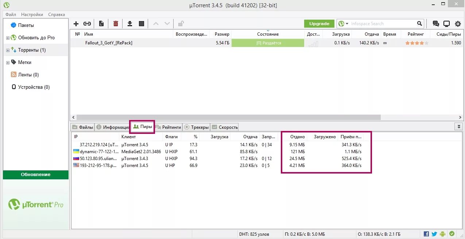This screenshot has width=465, height=239.
Task: Expand the Метки tree node
Action: point(8,63)
